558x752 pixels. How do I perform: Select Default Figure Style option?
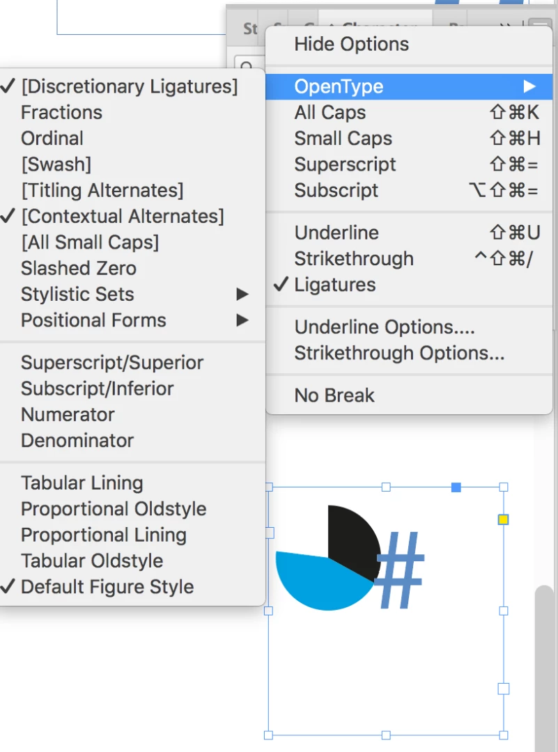[x=107, y=586]
